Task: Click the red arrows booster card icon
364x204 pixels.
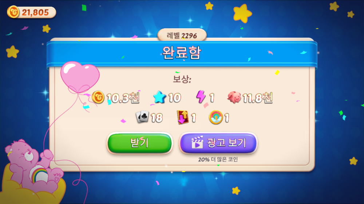Action: pos(183,117)
